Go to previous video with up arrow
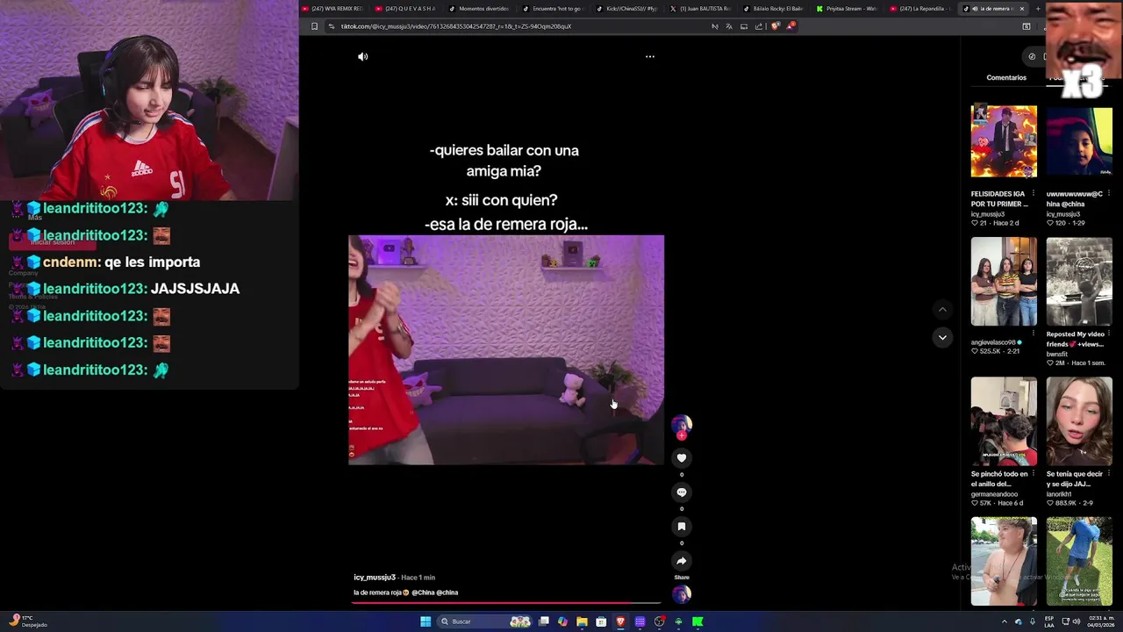This screenshot has height=632, width=1123. (942, 310)
